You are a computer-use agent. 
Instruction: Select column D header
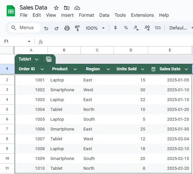131,50
